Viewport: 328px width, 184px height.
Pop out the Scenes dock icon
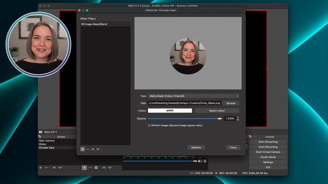(39, 136)
